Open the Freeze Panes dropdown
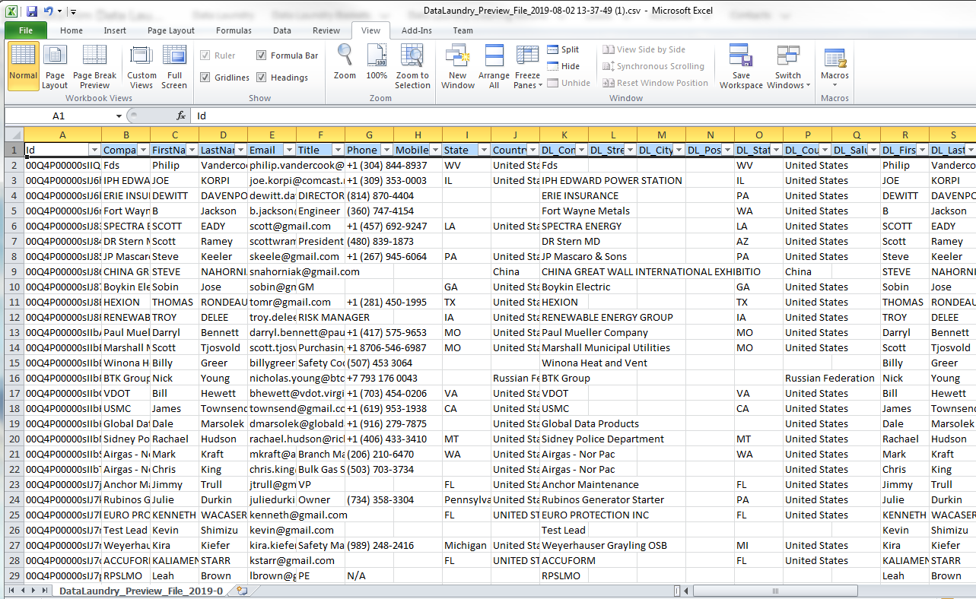Viewport: 976px width, 599px height. pyautogui.click(x=527, y=66)
